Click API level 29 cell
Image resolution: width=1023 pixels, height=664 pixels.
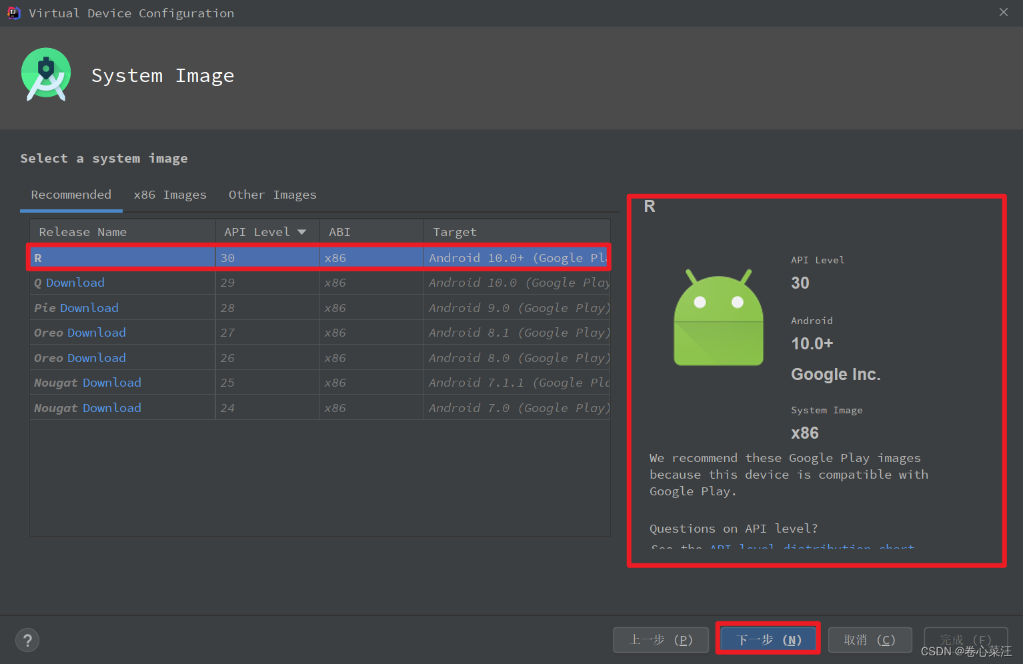tap(267, 283)
